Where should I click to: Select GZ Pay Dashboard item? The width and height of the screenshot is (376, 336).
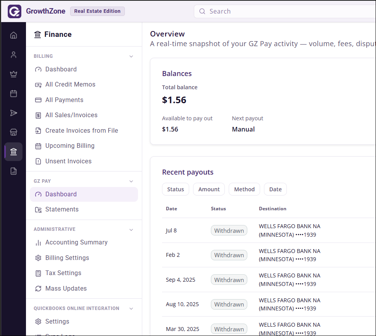click(84, 194)
